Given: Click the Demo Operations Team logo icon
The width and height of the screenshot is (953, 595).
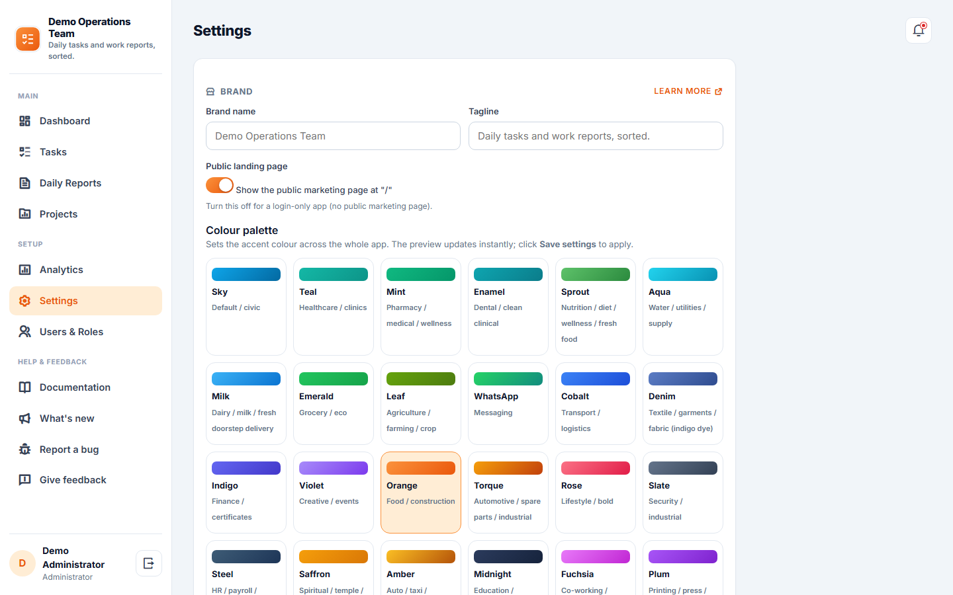Looking at the screenshot, I should pos(28,39).
